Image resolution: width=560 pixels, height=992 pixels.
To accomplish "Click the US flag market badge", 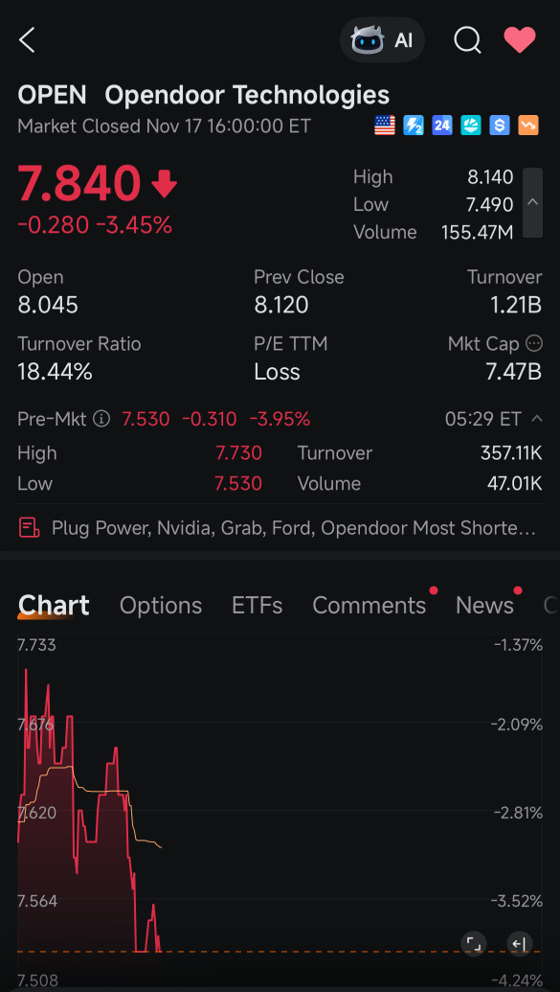I will click(x=384, y=125).
